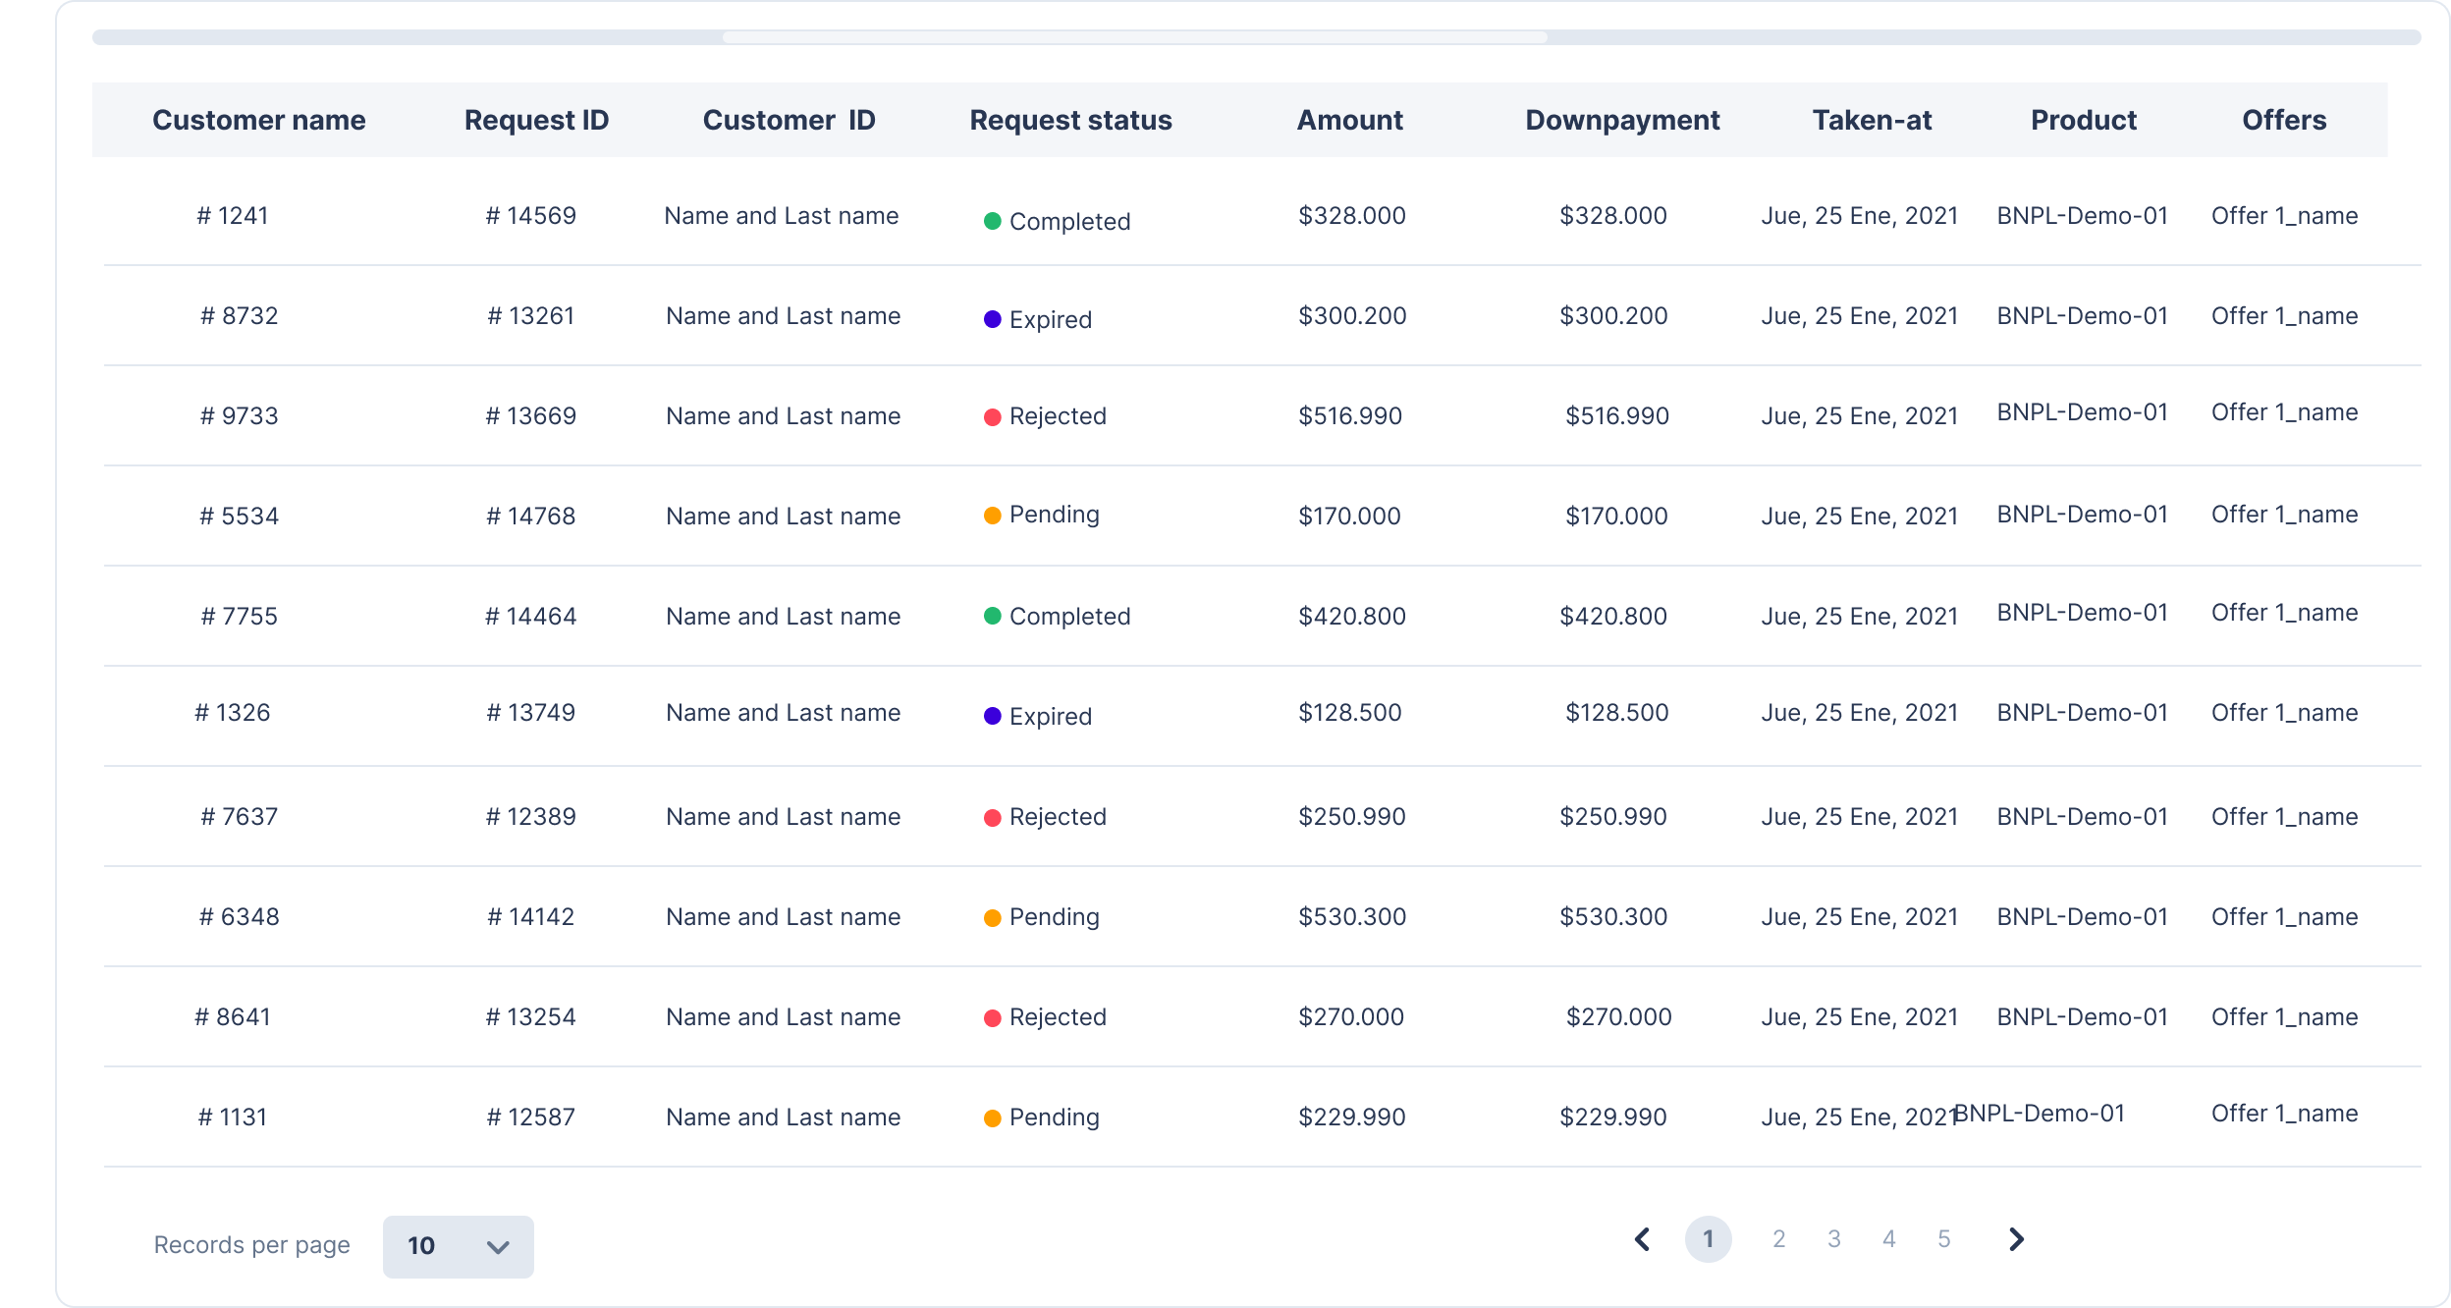The width and height of the screenshot is (2451, 1308).
Task: Go to previous page arrow
Action: coord(1642,1239)
